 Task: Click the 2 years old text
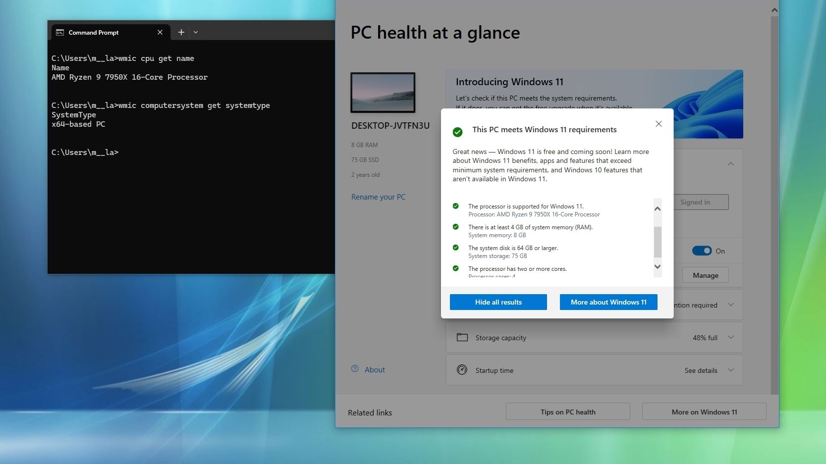coord(366,175)
